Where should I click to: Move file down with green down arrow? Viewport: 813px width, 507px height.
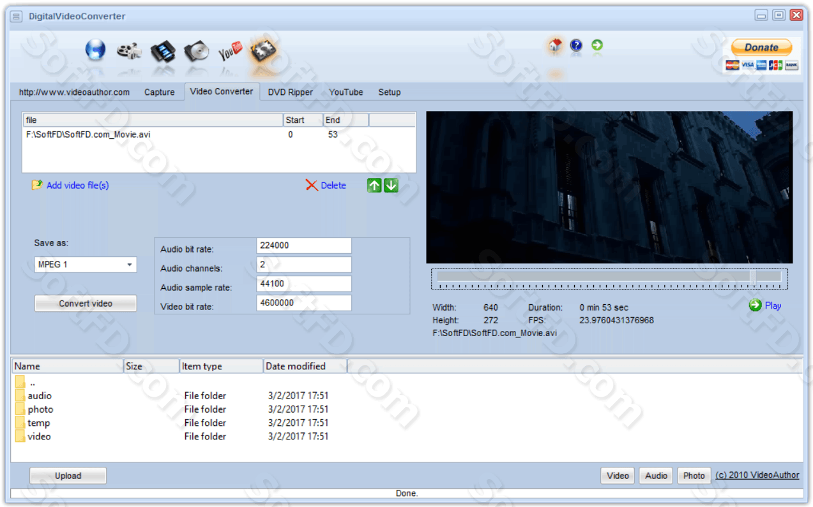(391, 185)
